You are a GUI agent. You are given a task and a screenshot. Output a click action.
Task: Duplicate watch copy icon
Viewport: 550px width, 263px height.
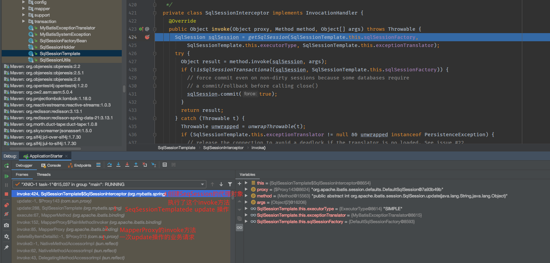pos(239,219)
